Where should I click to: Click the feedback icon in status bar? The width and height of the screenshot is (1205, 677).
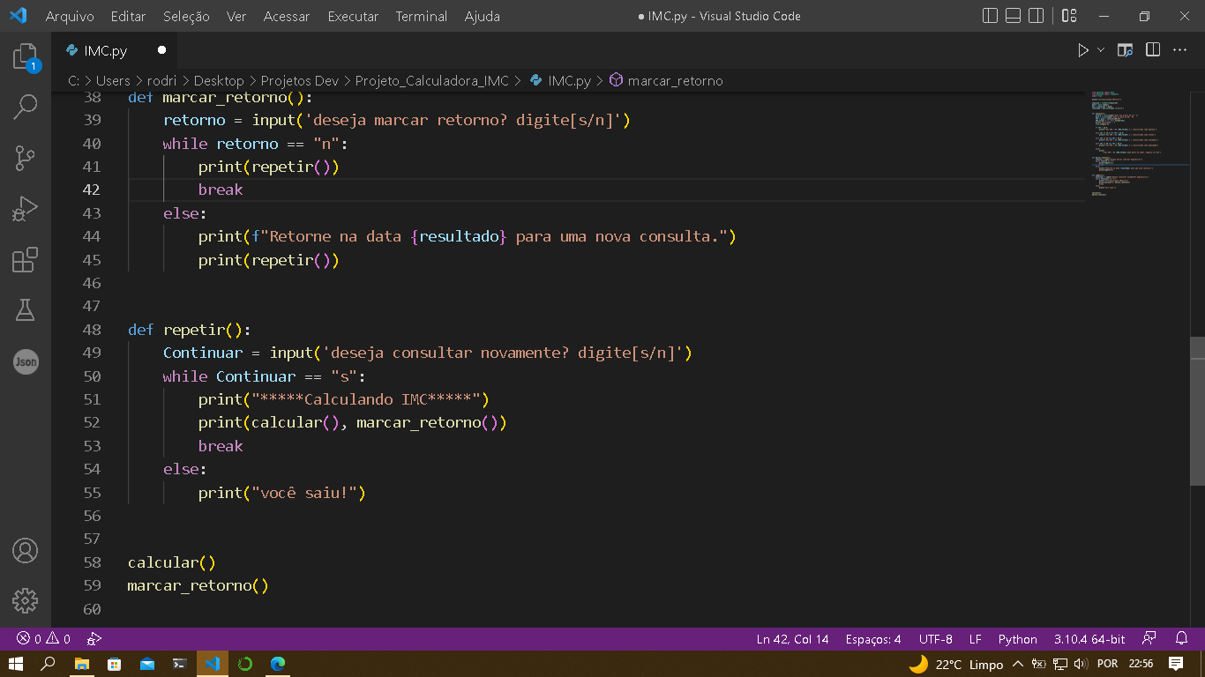pos(1149,639)
